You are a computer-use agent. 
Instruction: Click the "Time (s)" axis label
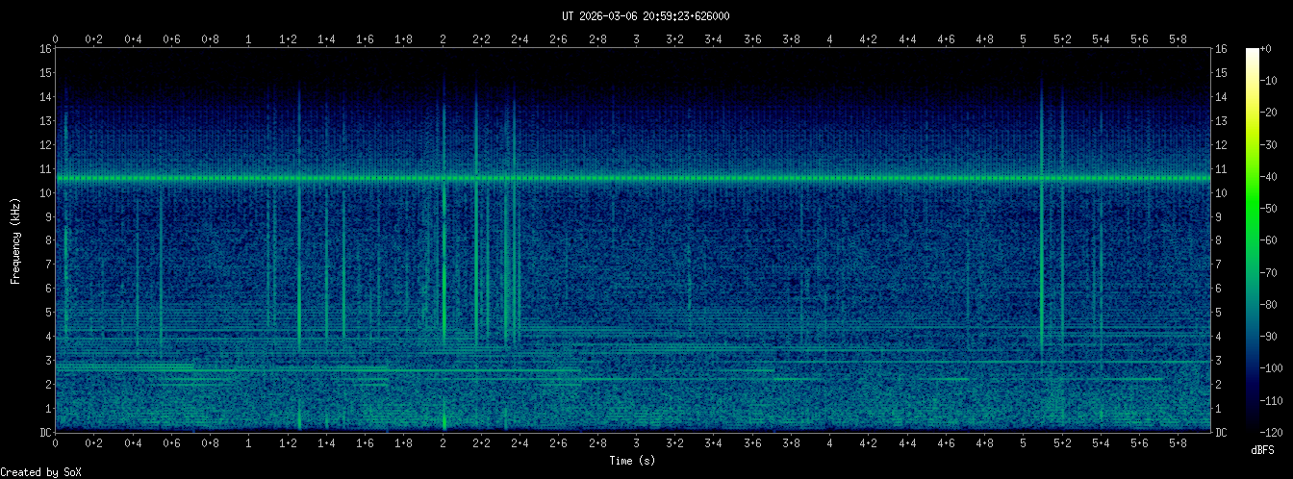[633, 461]
